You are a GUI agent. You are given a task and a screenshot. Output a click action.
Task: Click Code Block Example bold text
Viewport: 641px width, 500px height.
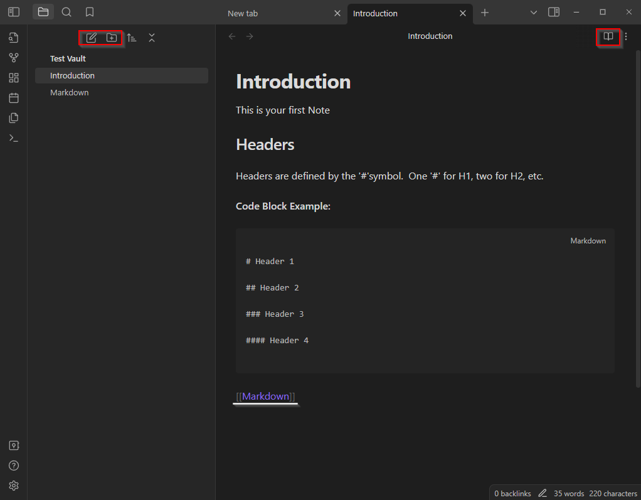(x=283, y=206)
